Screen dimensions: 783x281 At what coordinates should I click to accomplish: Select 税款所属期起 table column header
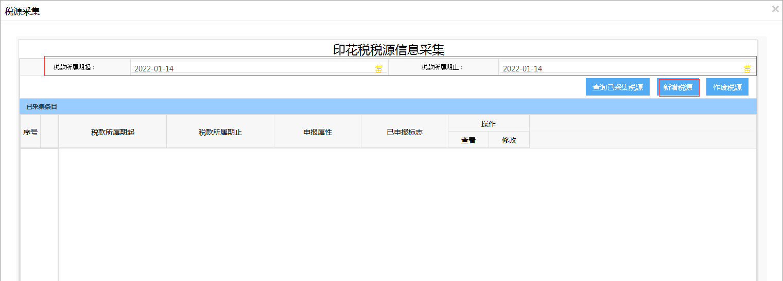(113, 132)
